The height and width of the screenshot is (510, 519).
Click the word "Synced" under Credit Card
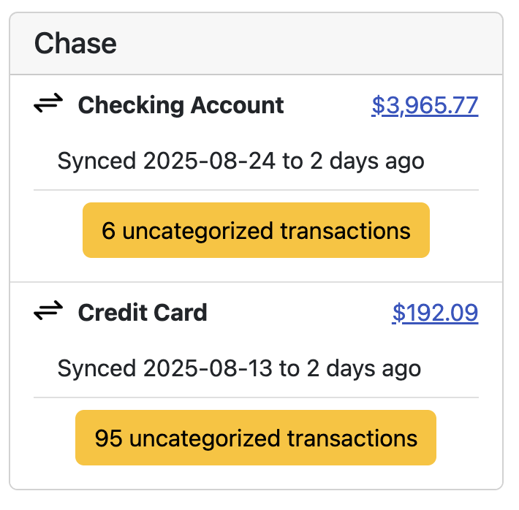tap(96, 368)
